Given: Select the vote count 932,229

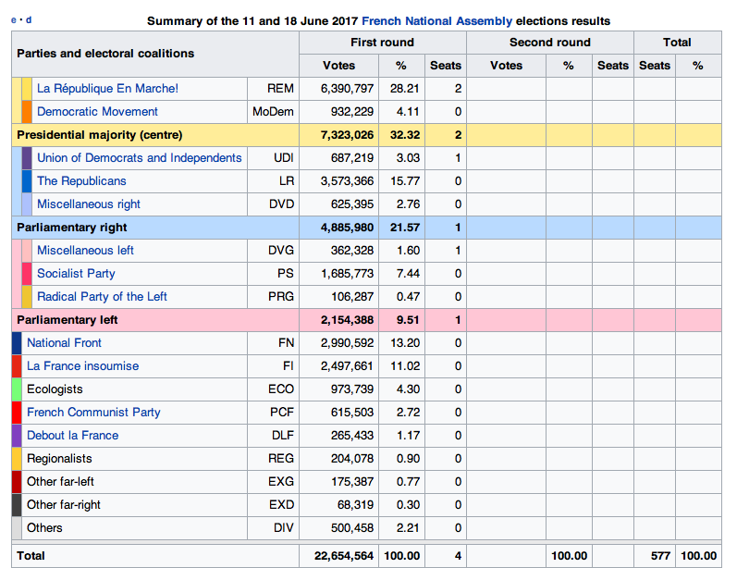Looking at the screenshot, I should tap(352, 111).
